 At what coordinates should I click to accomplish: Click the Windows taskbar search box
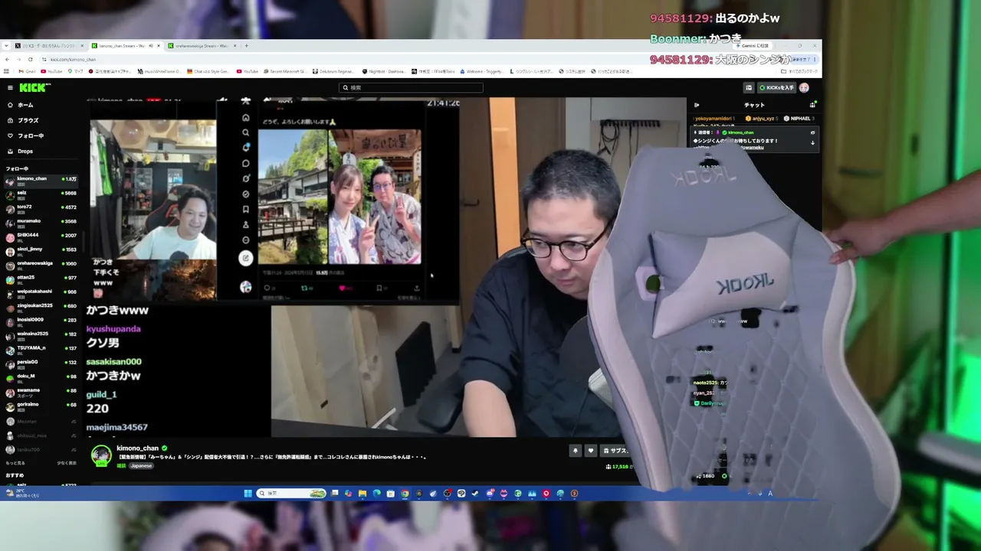point(292,494)
